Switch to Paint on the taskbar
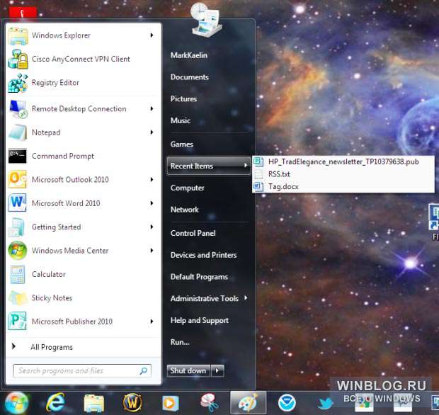The image size is (439, 415). click(x=248, y=403)
